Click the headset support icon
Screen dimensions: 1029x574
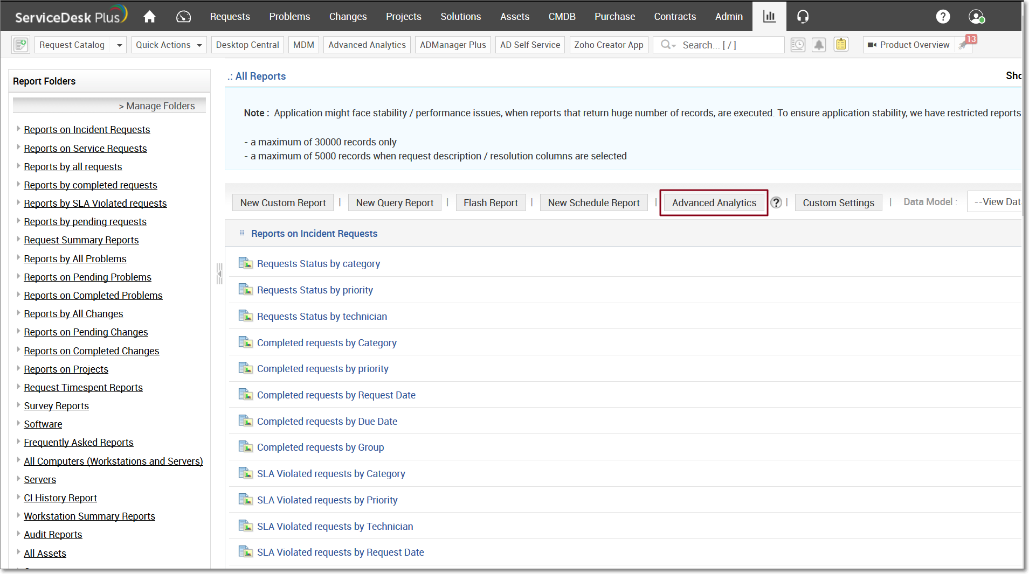[x=803, y=17]
